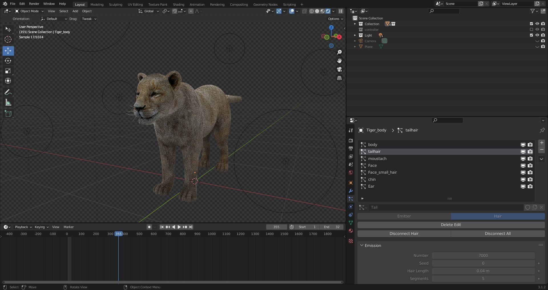Open the Physics properties tab
548x290 pixels.
[x=351, y=207]
